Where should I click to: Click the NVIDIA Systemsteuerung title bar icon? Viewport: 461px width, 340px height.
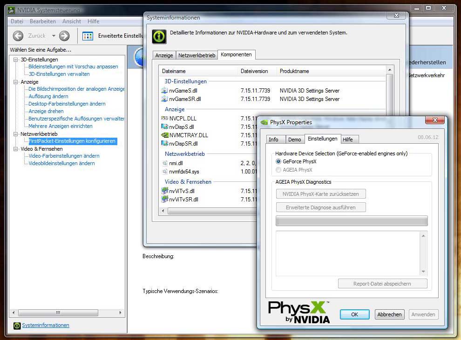coord(11,10)
